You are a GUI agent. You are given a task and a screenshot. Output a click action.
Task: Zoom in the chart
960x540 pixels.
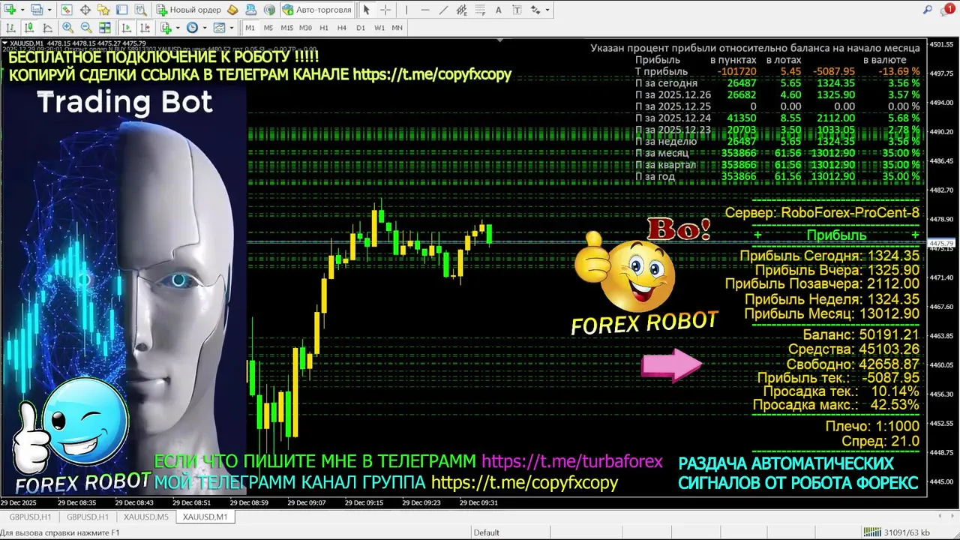pos(67,28)
